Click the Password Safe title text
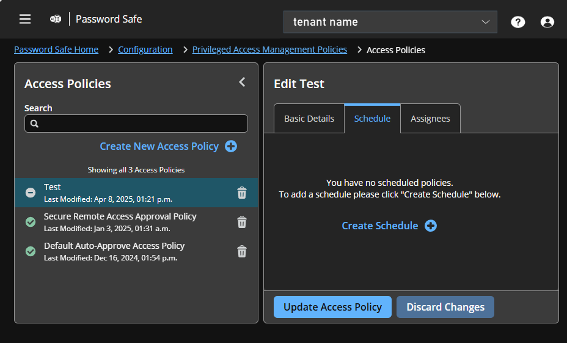The height and width of the screenshot is (343, 567). 109,19
